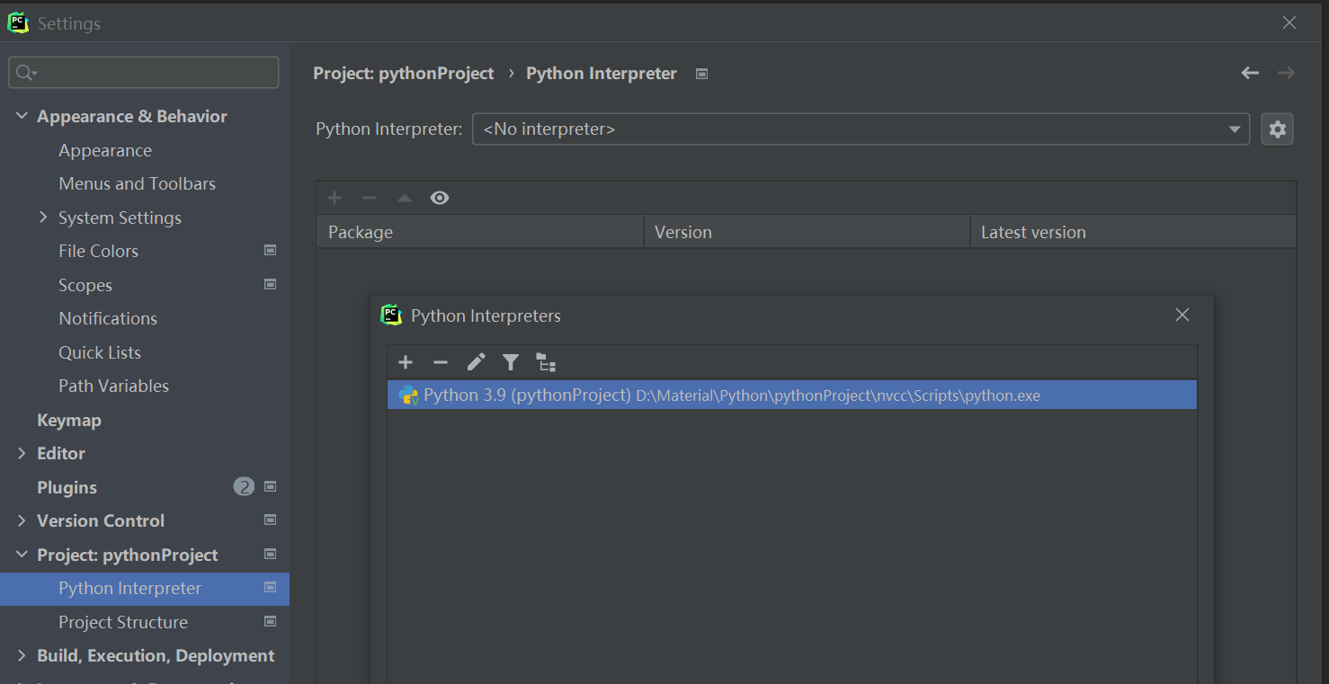Edit the selected interpreter with the pencil icon

click(x=476, y=362)
